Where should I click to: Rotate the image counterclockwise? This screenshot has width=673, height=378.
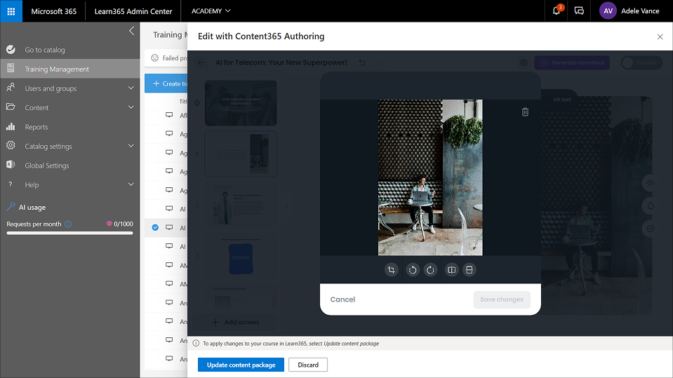click(x=413, y=270)
